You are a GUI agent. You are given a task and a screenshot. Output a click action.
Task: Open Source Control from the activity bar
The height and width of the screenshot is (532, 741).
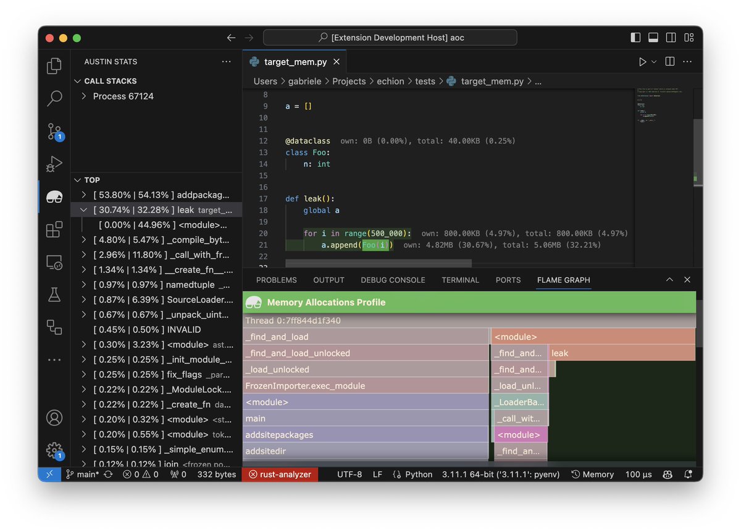[54, 131]
